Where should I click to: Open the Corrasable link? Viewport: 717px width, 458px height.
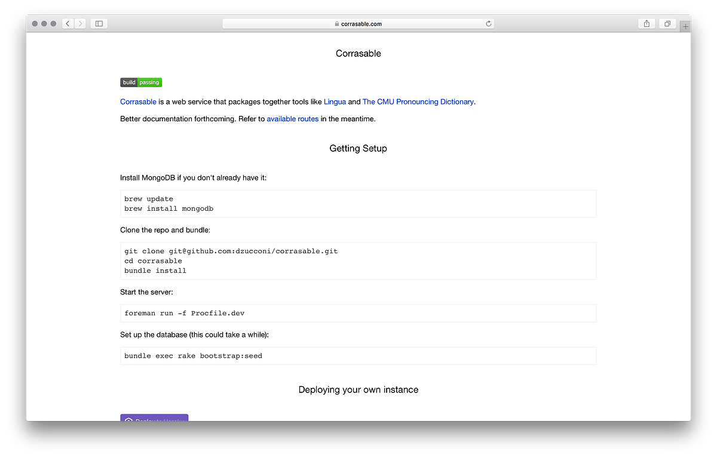pos(138,102)
